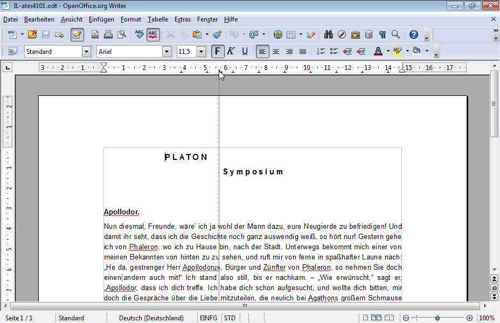Open OpenOffice.org Help icon
The height and width of the screenshot is (323, 500).
click(414, 34)
